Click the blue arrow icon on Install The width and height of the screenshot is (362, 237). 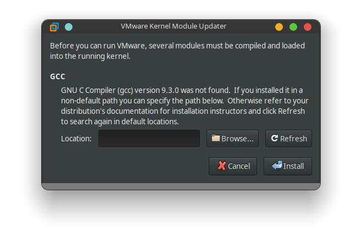[x=276, y=166]
